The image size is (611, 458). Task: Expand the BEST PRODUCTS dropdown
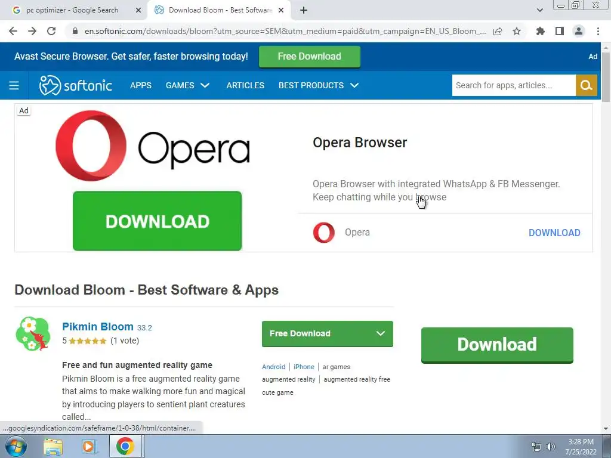coord(319,85)
